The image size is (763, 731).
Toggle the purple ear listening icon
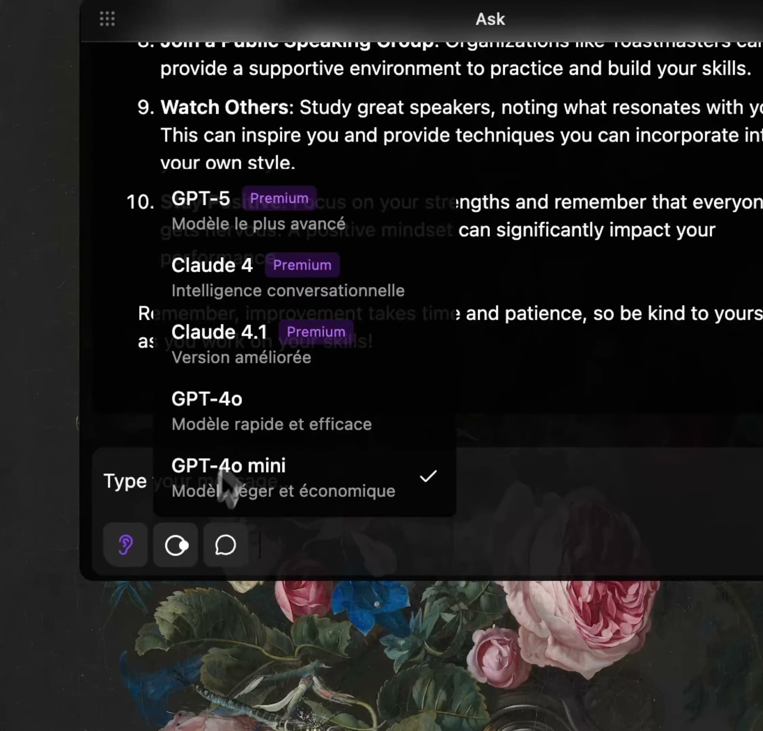[125, 545]
